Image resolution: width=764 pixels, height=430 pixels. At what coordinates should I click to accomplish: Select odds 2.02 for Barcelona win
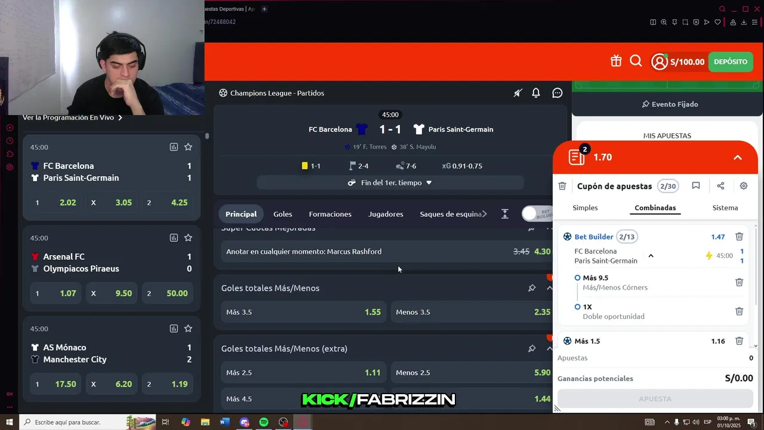point(56,202)
